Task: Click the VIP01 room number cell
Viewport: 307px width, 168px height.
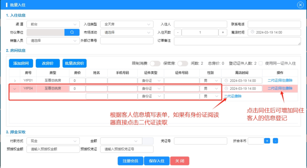Action: click(28, 80)
